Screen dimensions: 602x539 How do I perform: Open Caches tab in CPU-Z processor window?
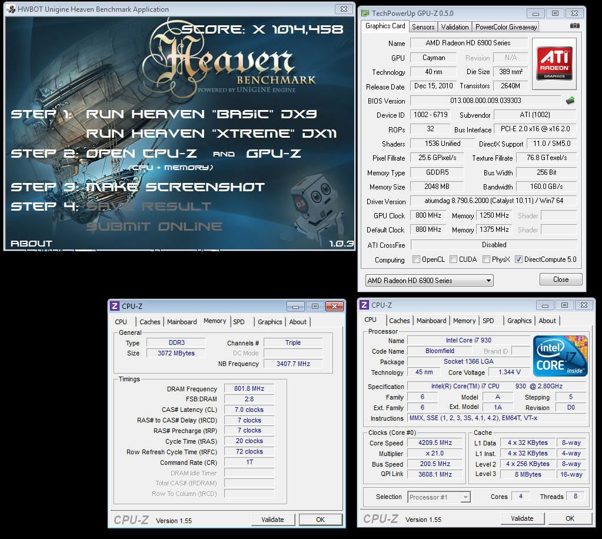(400, 321)
